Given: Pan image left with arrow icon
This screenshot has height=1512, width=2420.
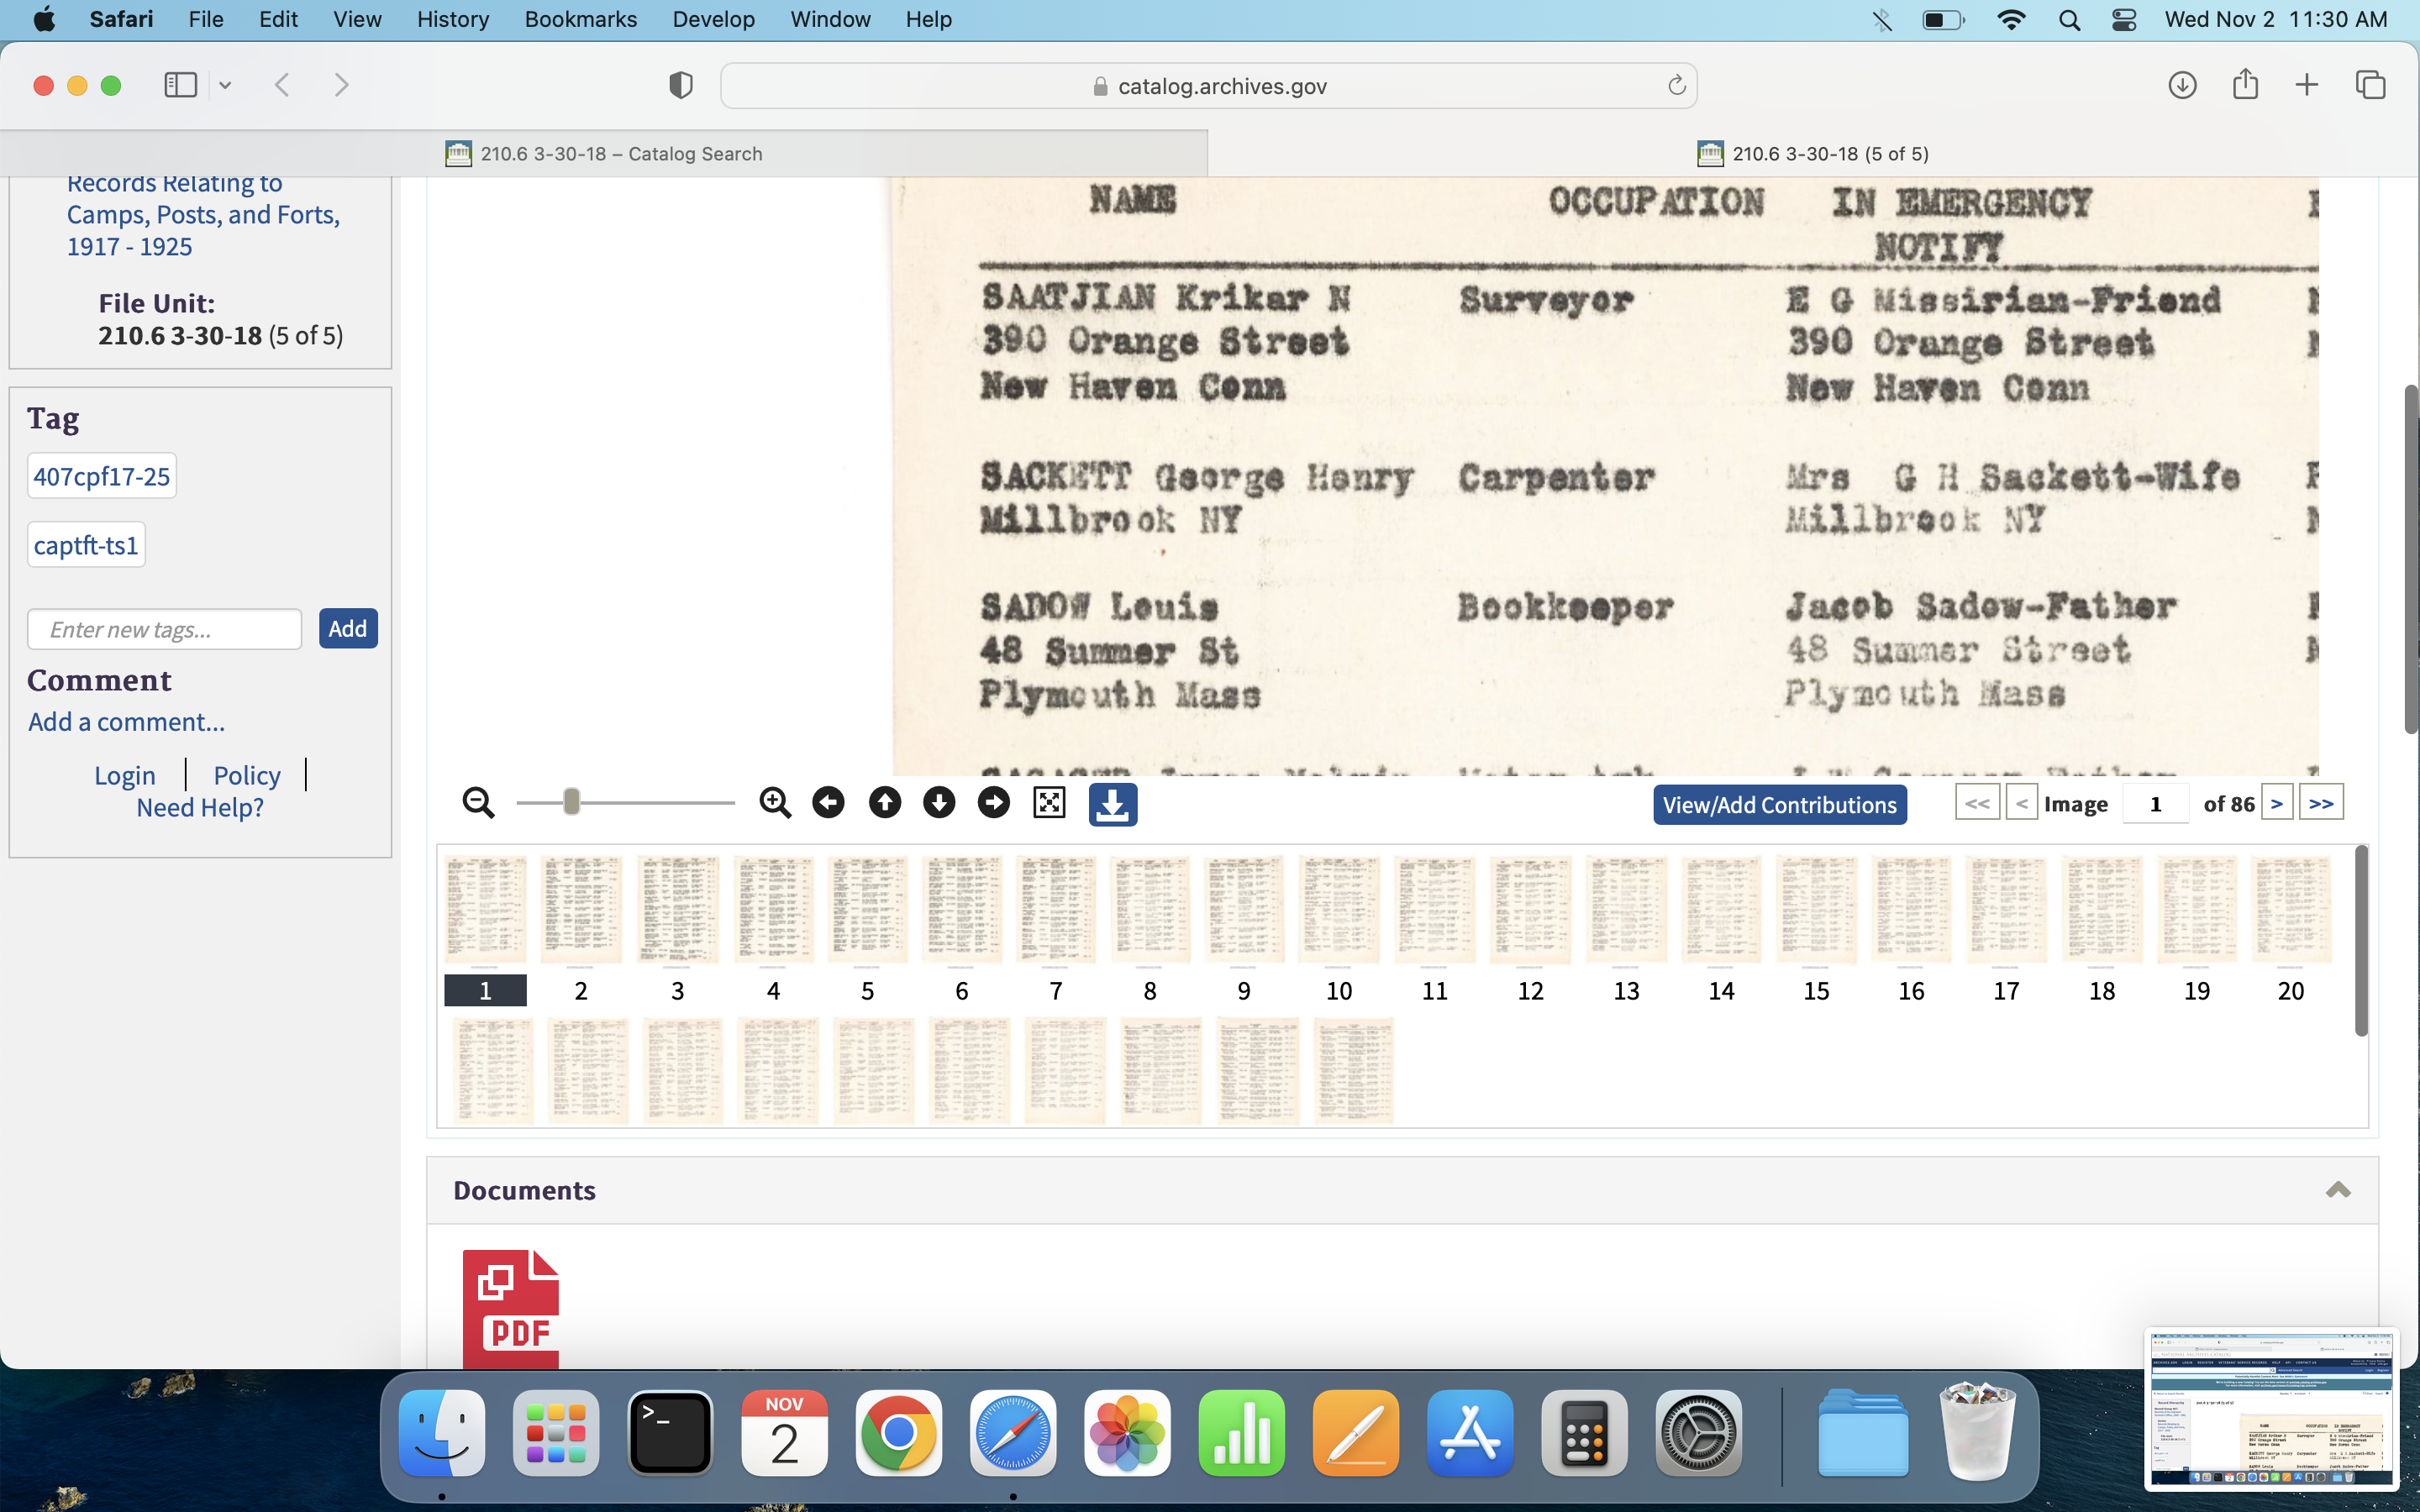Looking at the screenshot, I should pyautogui.click(x=828, y=803).
